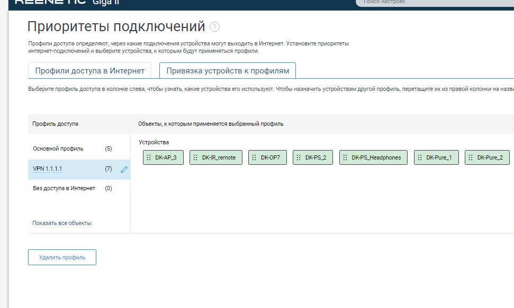Select the DK-IR_remote device label

pyautogui.click(x=219, y=157)
